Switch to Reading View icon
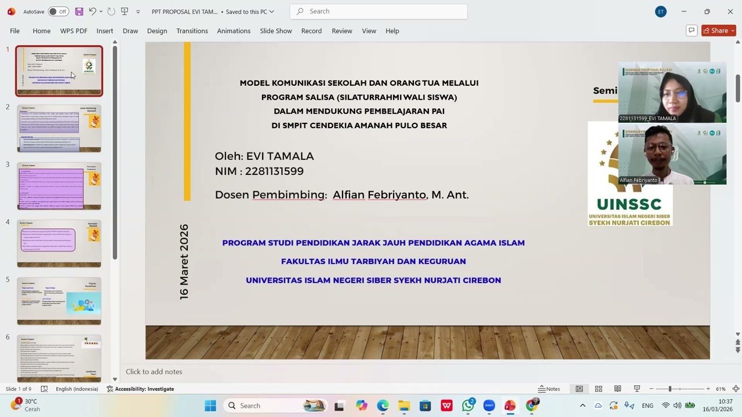Screen dimensions: 742x417 (617, 389)
